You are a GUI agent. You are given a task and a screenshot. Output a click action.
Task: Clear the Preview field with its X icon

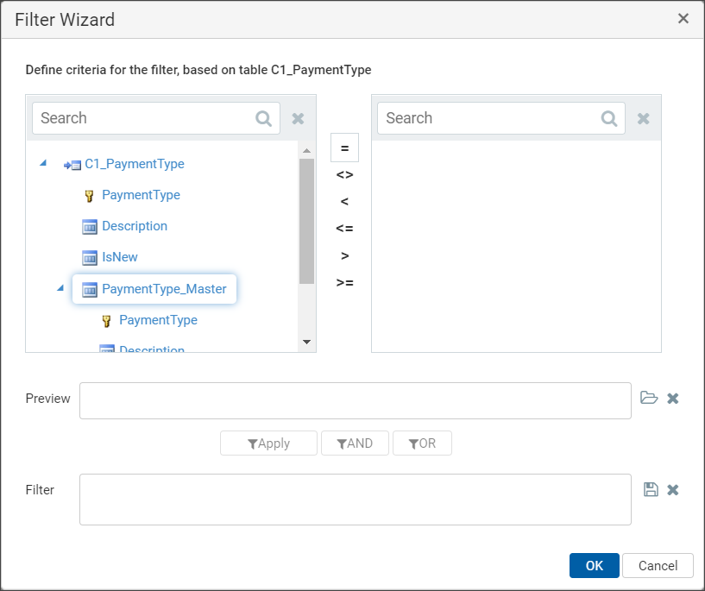(x=672, y=399)
